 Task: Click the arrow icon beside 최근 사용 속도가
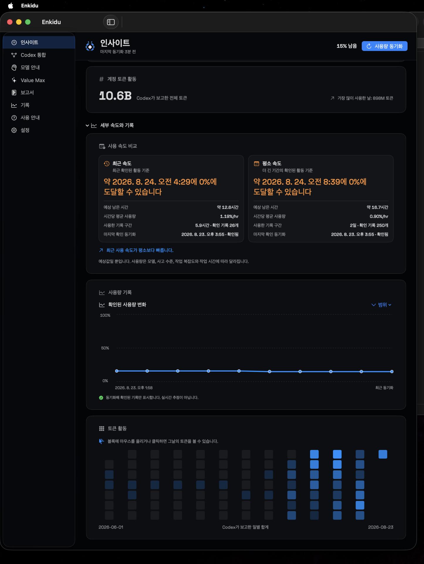pos(101,250)
